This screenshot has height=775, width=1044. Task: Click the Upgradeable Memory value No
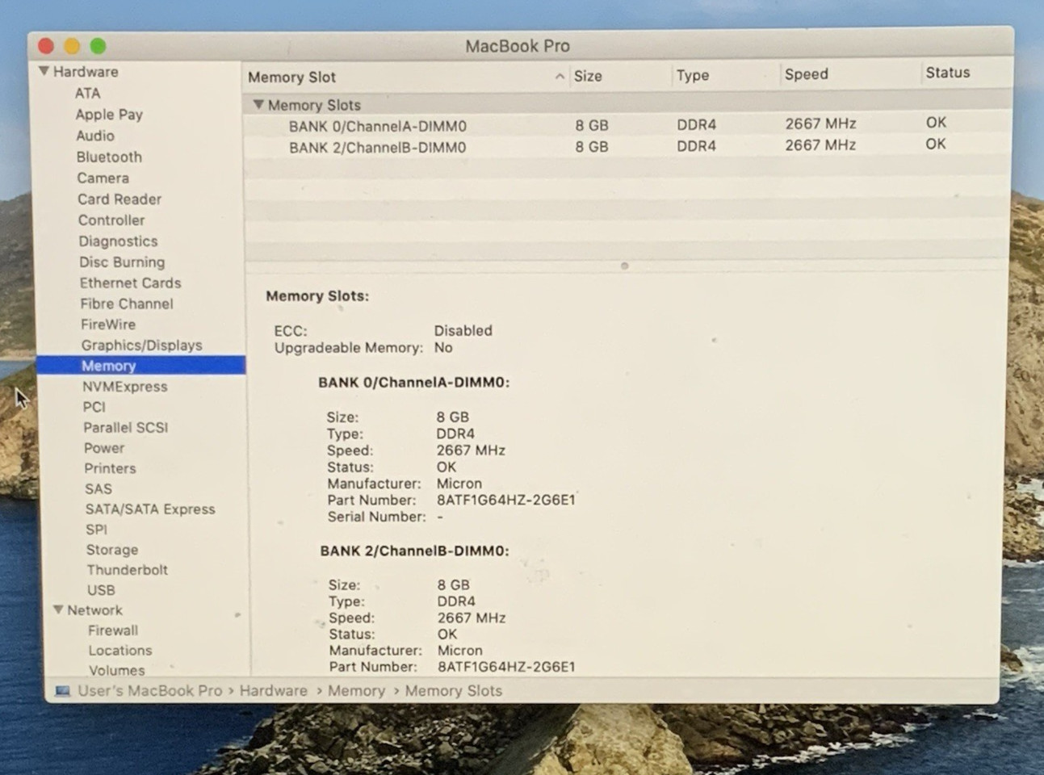(x=443, y=347)
